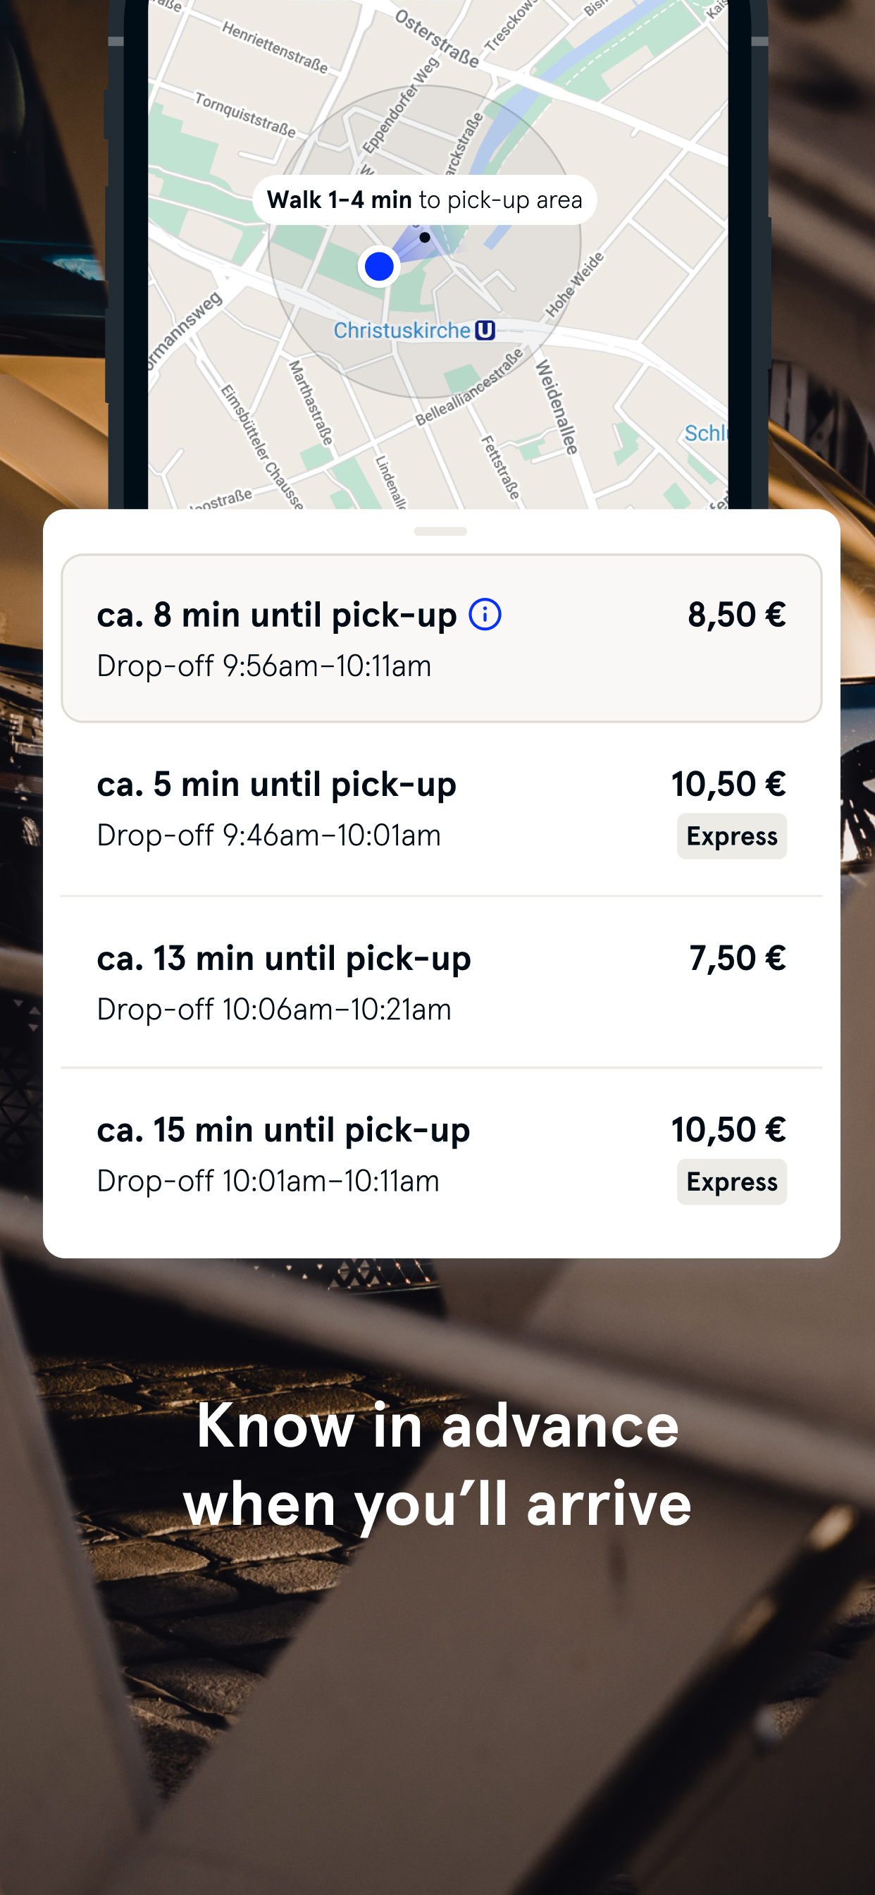Viewport: 875px width, 1895px height.
Task: Tap the small black pick-up point marker
Action: point(424,238)
